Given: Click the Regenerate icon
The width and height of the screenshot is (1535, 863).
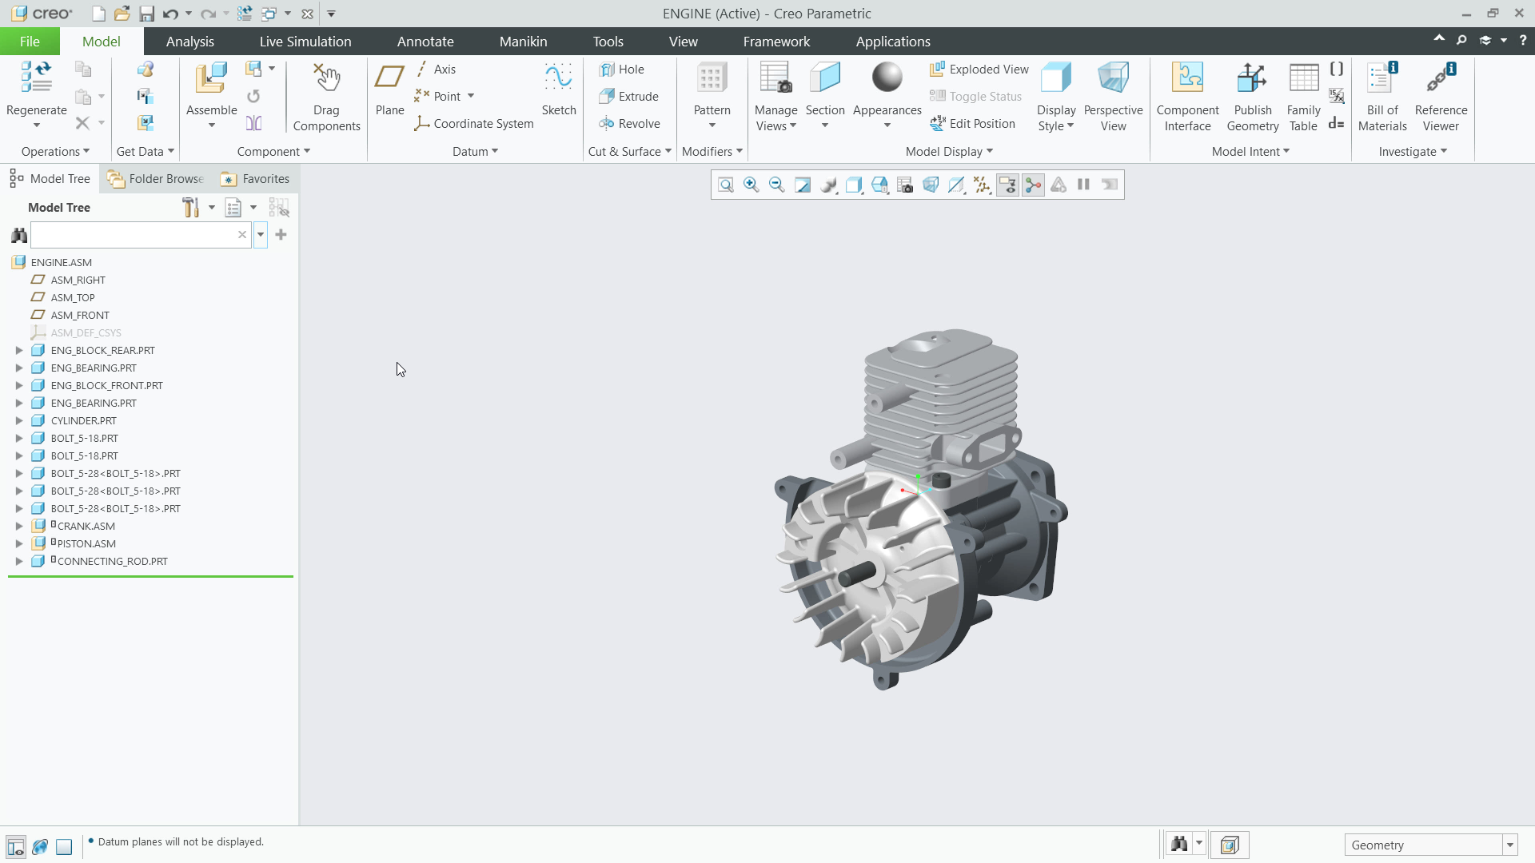Looking at the screenshot, I should pos(36,78).
